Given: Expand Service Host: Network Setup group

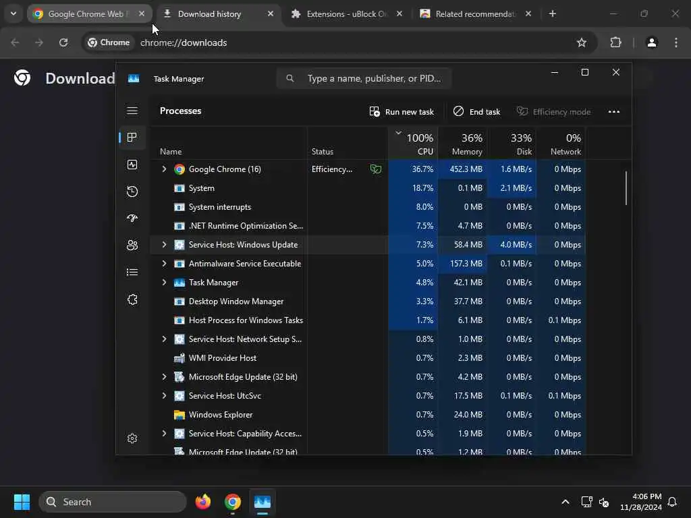Looking at the screenshot, I should [x=164, y=339].
